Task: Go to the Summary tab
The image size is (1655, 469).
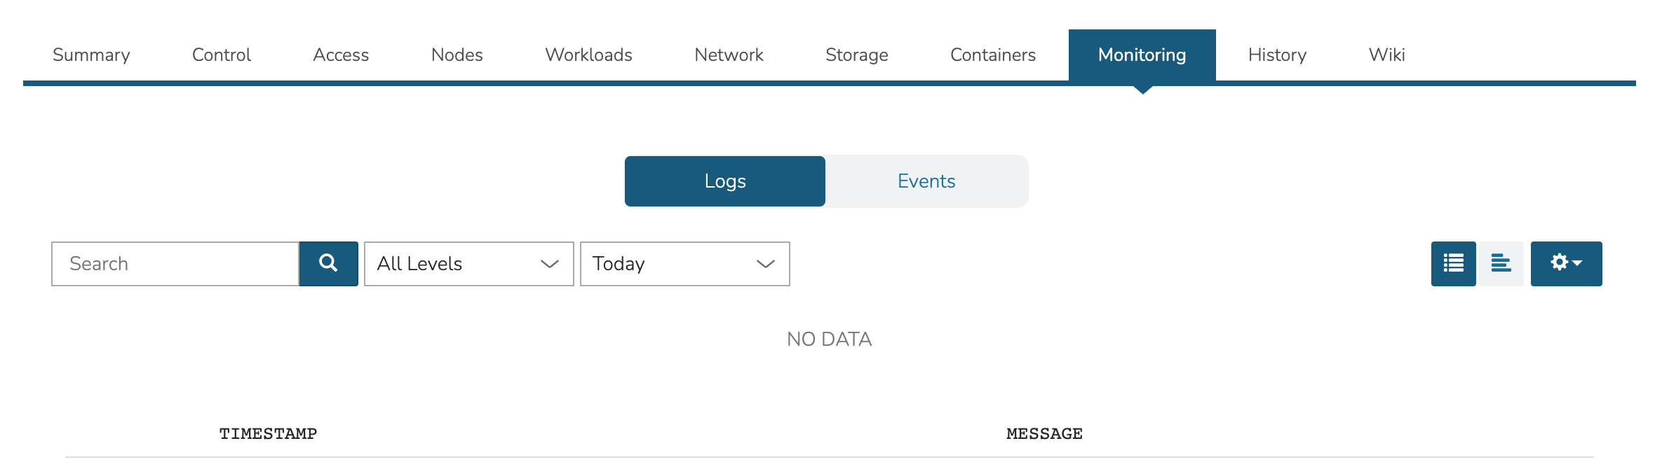Action: click(x=91, y=55)
